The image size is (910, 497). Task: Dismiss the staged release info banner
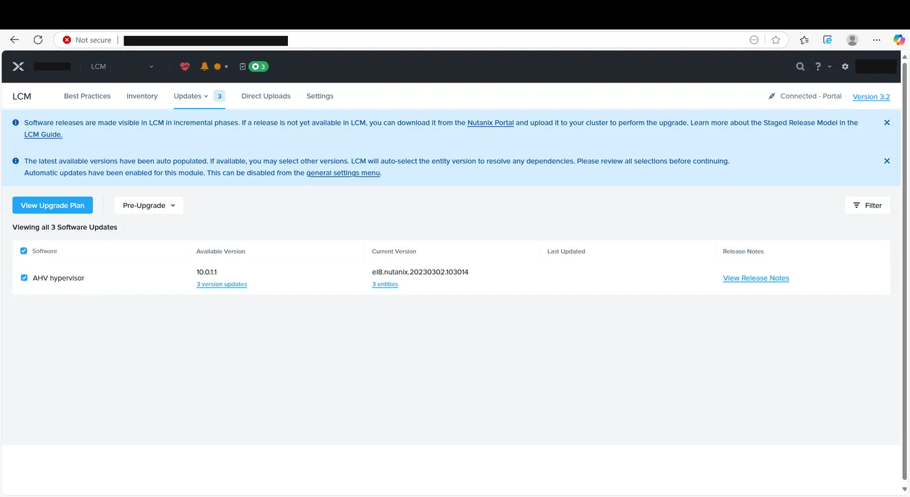(887, 123)
